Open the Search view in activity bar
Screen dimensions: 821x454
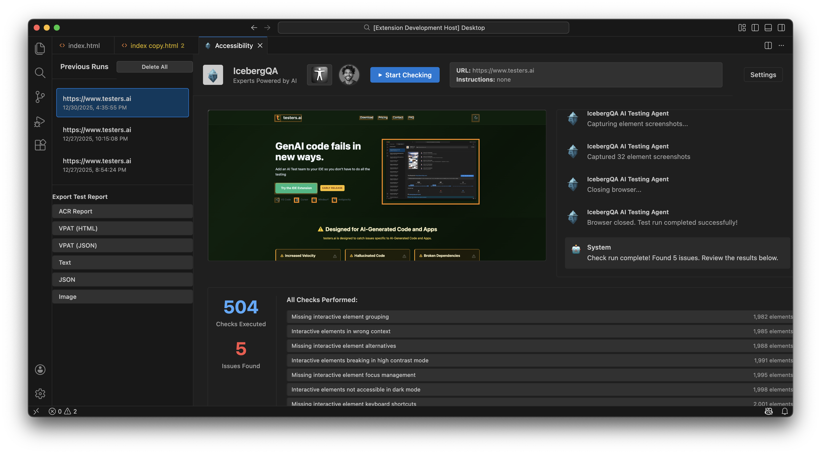[40, 73]
